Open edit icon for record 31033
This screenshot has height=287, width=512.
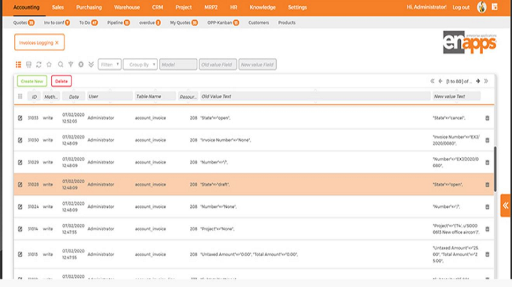click(x=20, y=118)
